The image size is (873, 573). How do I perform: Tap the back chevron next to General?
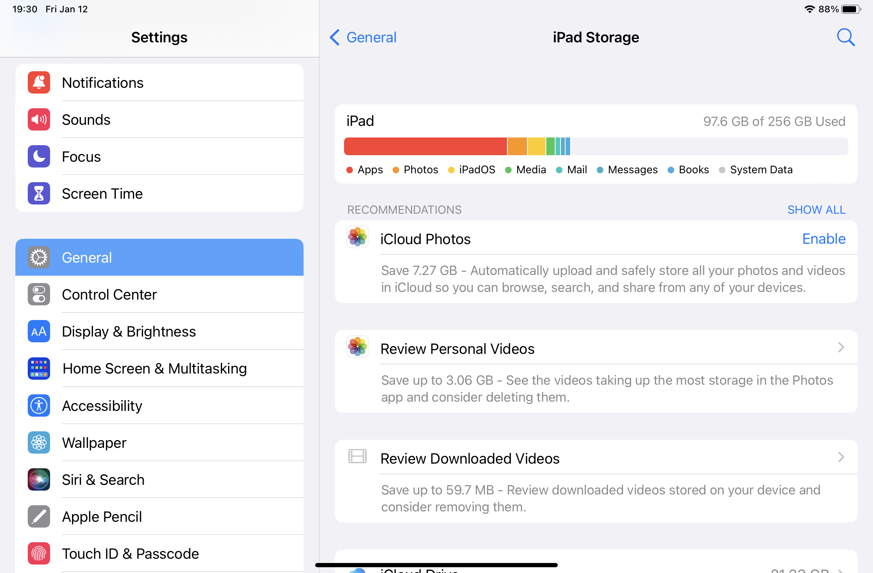coord(335,37)
